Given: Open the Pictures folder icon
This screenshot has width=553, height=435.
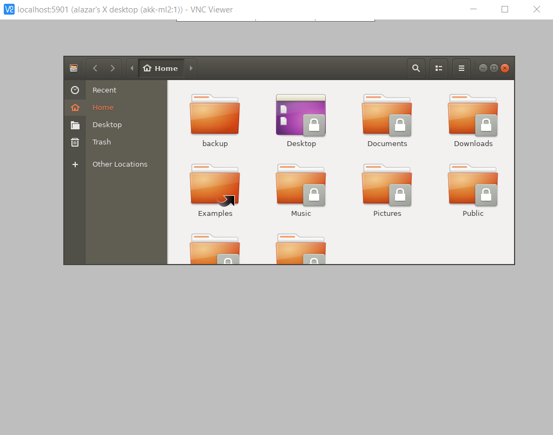Looking at the screenshot, I should (387, 184).
